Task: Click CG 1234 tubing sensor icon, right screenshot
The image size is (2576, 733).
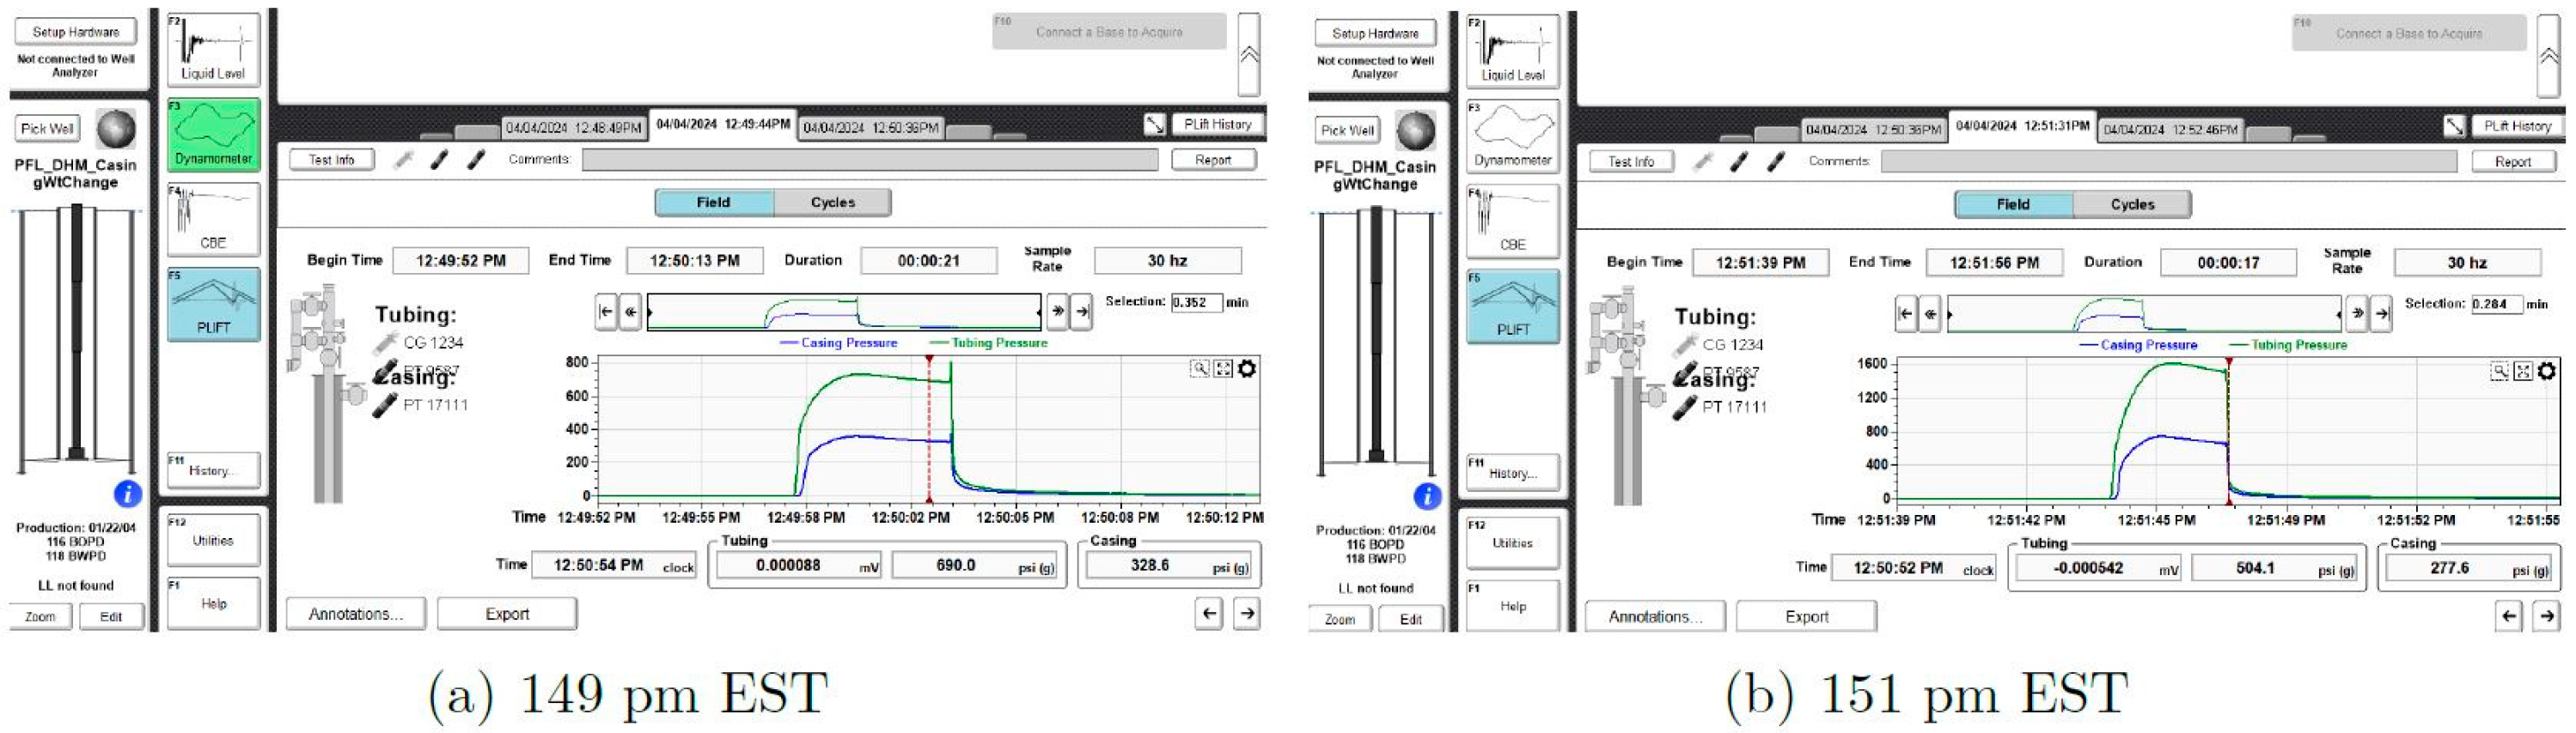Action: tap(1685, 344)
